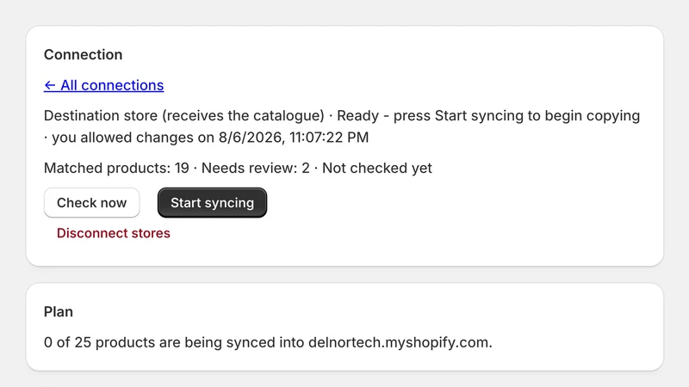
Task: Click the Destination store (receives the catalogue) text
Action: [184, 116]
